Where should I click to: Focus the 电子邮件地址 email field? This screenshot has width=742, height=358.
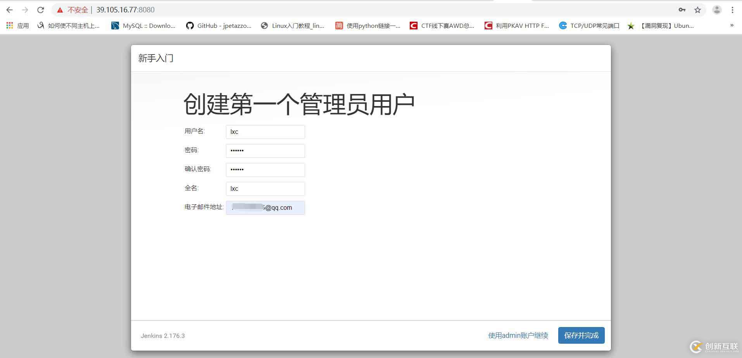tap(265, 208)
